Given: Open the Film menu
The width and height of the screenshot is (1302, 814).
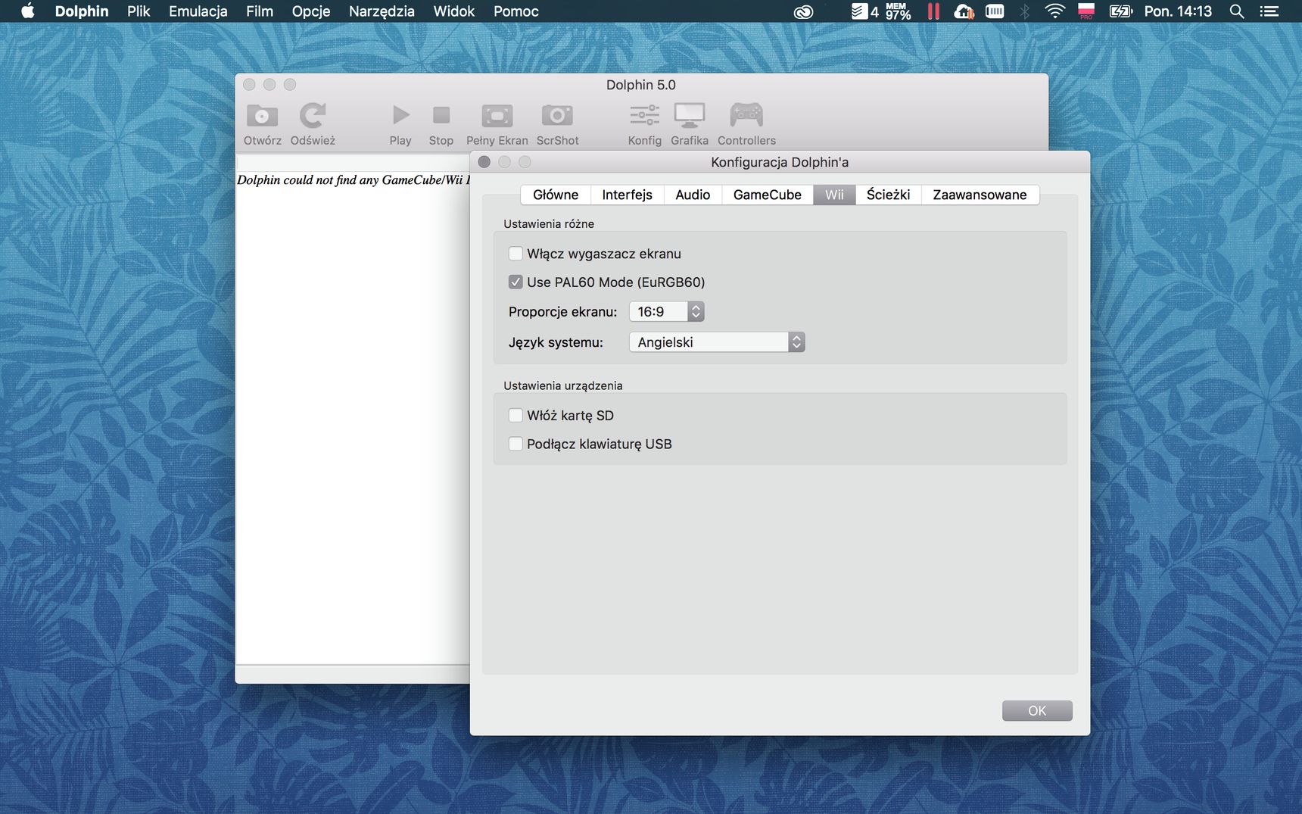Looking at the screenshot, I should (x=260, y=11).
